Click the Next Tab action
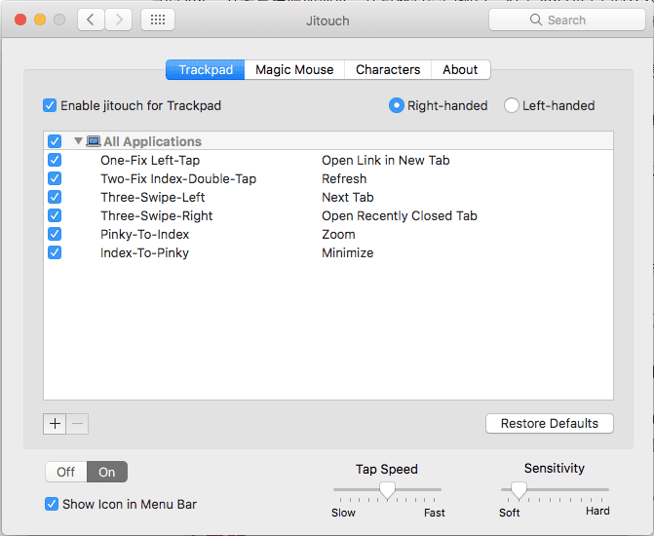Image resolution: width=654 pixels, height=536 pixels. point(348,197)
